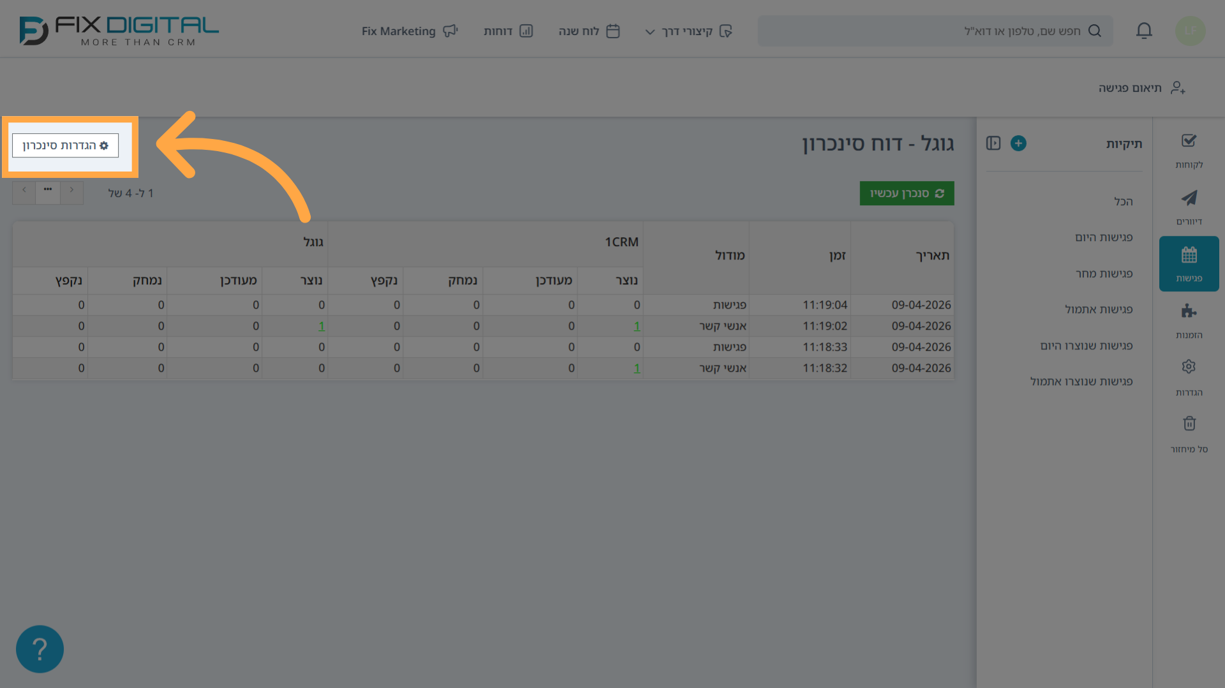Image resolution: width=1225 pixels, height=688 pixels.
Task: Click the Fix Marketing megaphone icon
Action: pos(450,31)
